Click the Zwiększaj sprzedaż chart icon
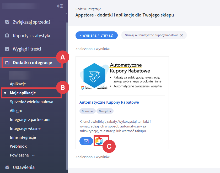Viewport: 220px width, 173px height. click(x=7, y=22)
